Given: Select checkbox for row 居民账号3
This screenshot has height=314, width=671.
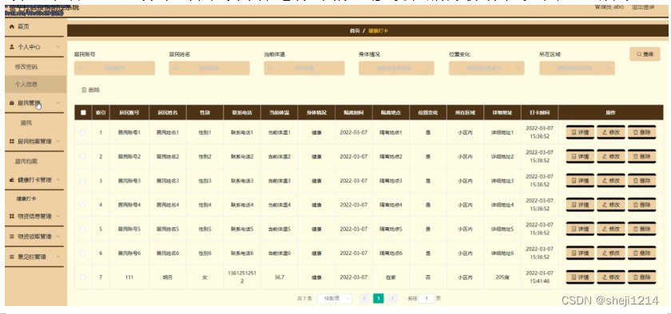Looking at the screenshot, I should pyautogui.click(x=82, y=181).
